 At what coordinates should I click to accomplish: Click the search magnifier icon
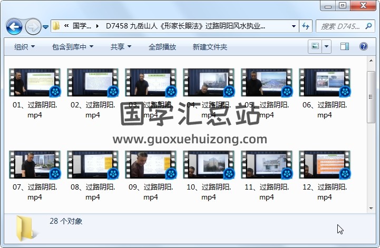(x=368, y=26)
